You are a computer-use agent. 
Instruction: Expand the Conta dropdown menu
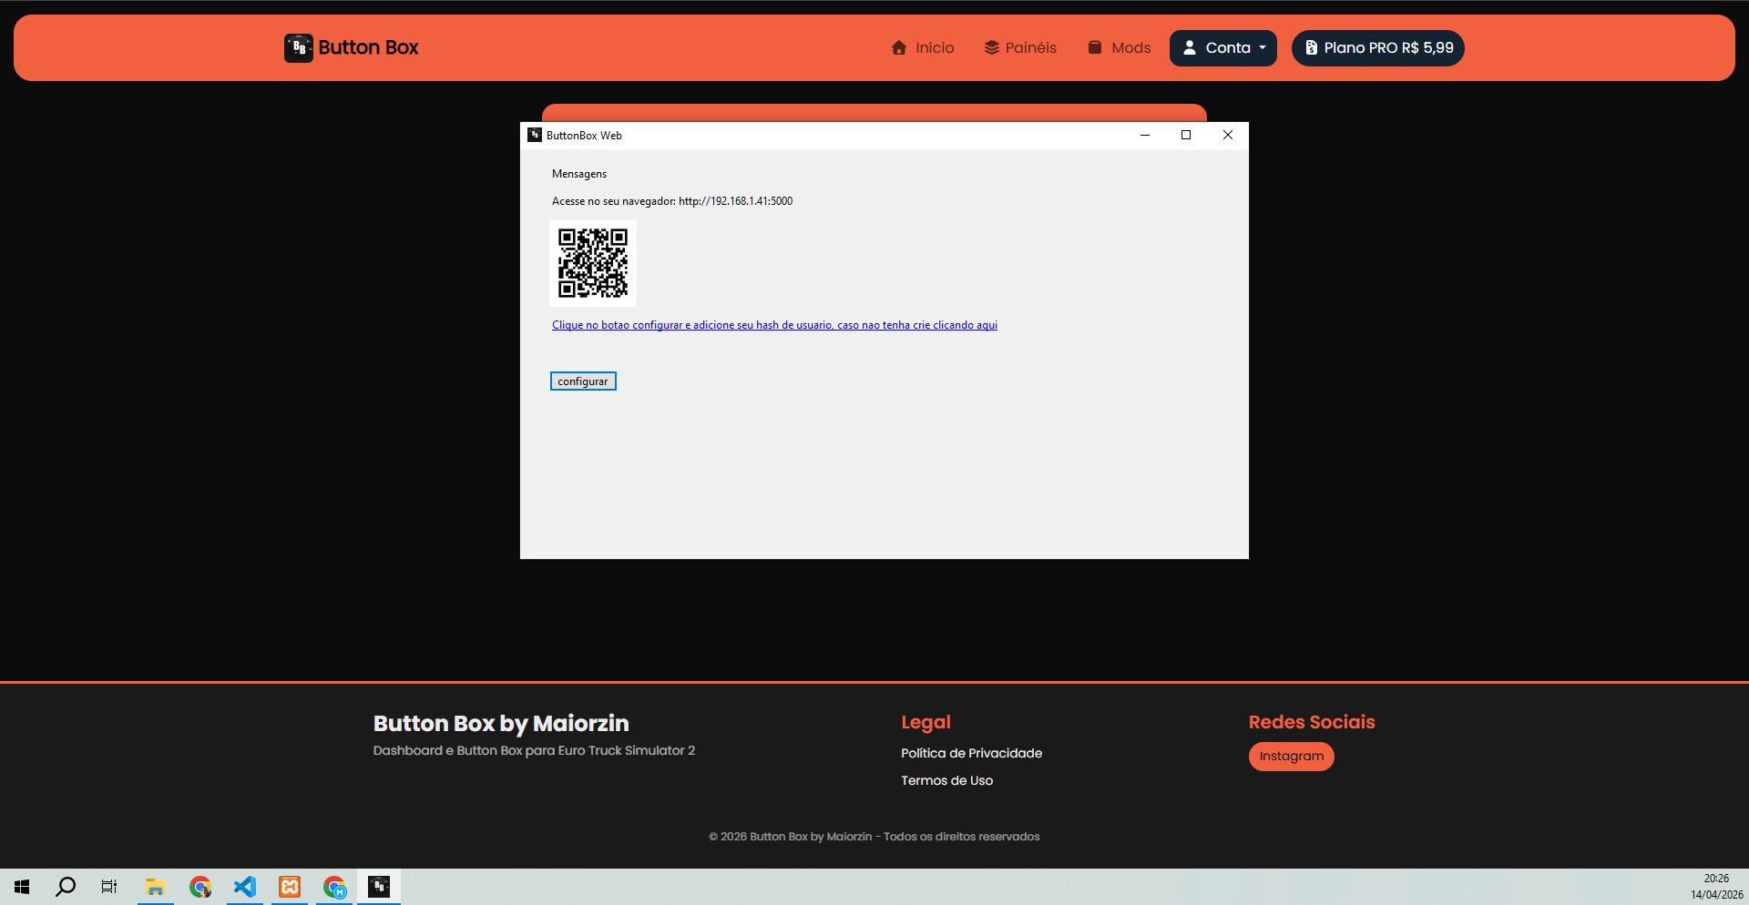point(1223,48)
